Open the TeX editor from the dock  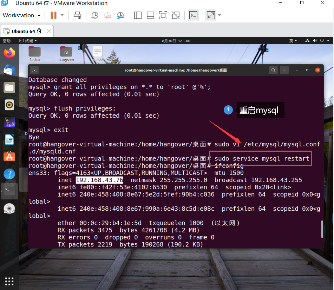[x=9, y=122]
